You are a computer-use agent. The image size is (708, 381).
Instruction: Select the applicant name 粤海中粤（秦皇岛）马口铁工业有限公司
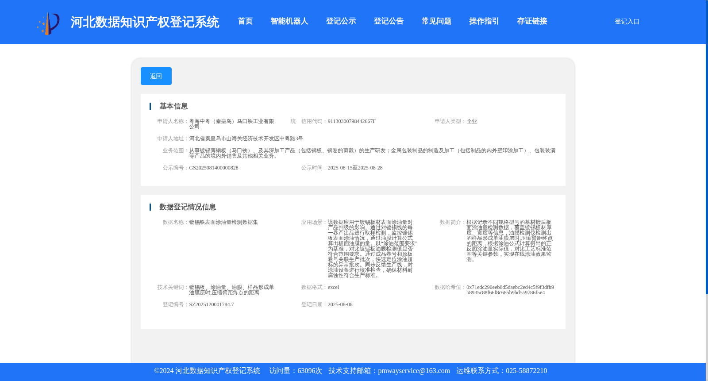coord(231,124)
